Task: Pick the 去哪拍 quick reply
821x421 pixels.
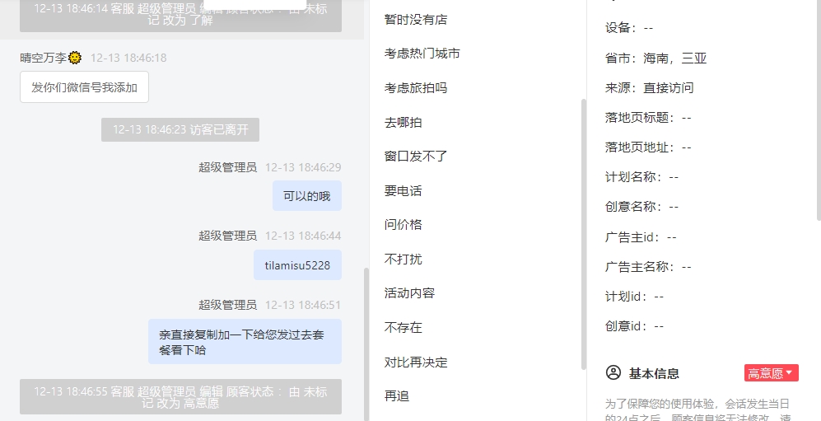Action: [x=404, y=123]
